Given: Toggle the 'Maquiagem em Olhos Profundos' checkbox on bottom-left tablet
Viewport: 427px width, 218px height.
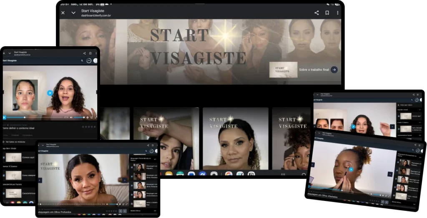Looking at the screenshot, I should [x=132, y=186].
